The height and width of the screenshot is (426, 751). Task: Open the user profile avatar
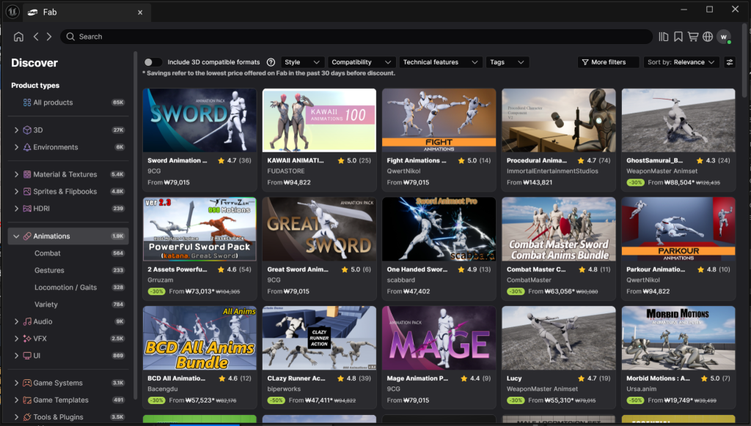tap(724, 37)
